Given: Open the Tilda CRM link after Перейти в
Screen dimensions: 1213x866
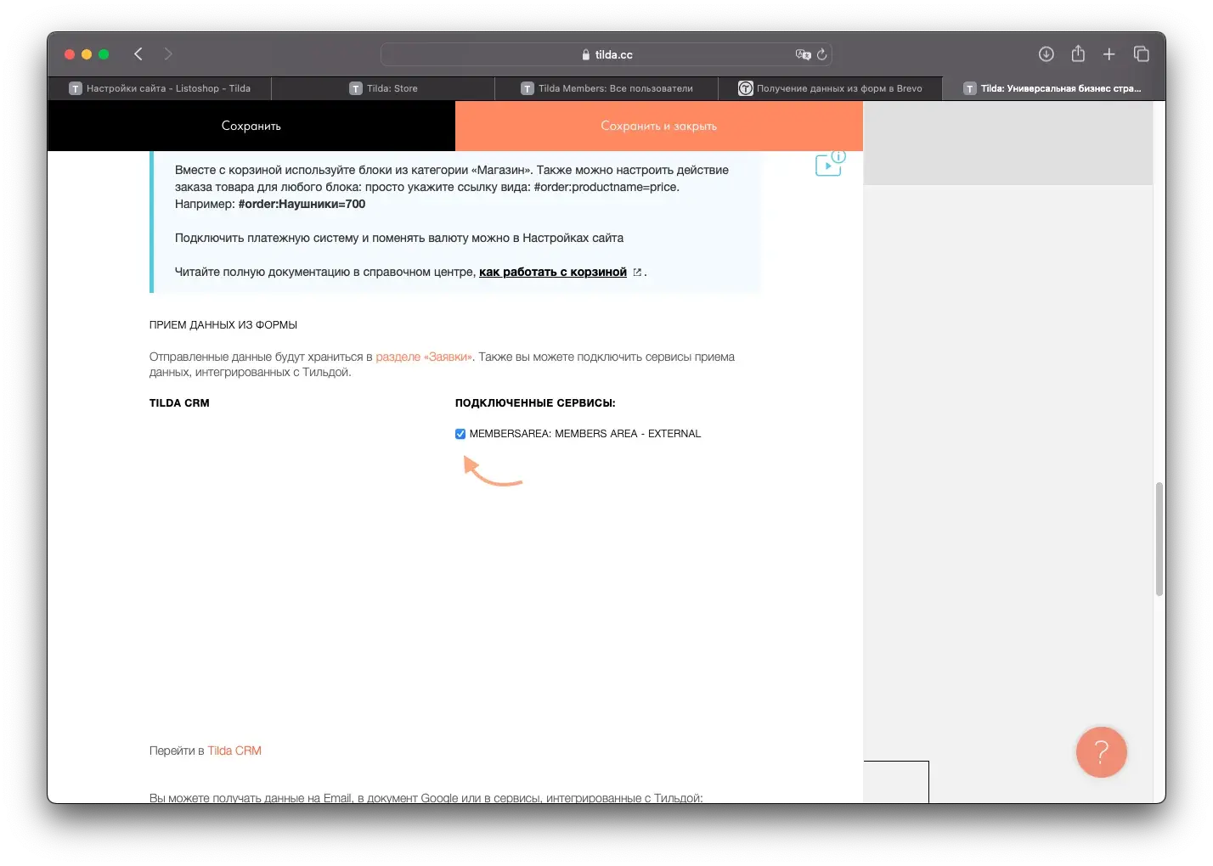Looking at the screenshot, I should coord(234,751).
